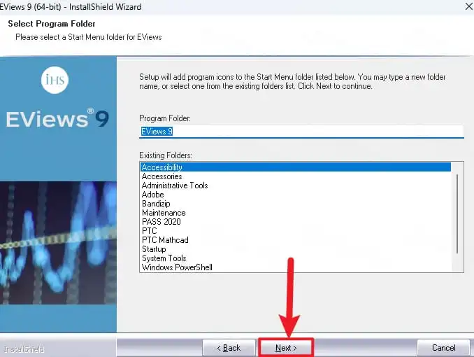Cancel the installation wizard
Image resolution: width=474 pixels, height=357 pixels.
tap(443, 348)
